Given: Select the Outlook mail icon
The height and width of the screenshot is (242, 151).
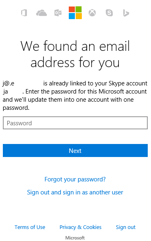Looking at the screenshot, I should 58,13.
